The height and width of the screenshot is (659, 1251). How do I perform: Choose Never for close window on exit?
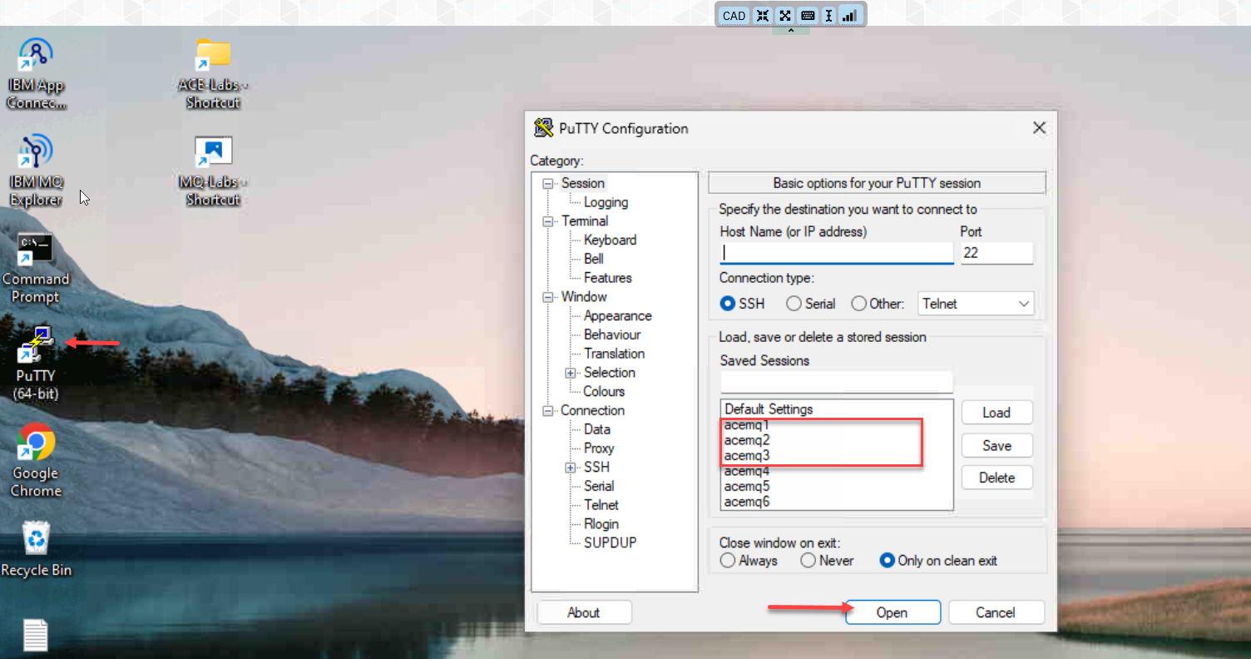808,561
